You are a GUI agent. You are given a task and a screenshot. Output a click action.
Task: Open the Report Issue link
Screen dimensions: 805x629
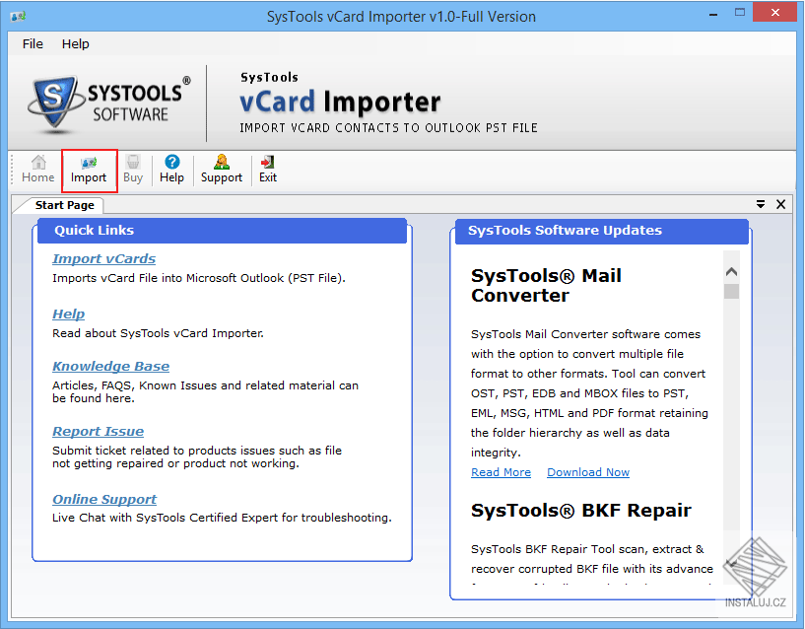pos(99,431)
